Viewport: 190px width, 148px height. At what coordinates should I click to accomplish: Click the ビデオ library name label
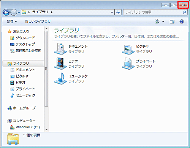click(x=73, y=61)
